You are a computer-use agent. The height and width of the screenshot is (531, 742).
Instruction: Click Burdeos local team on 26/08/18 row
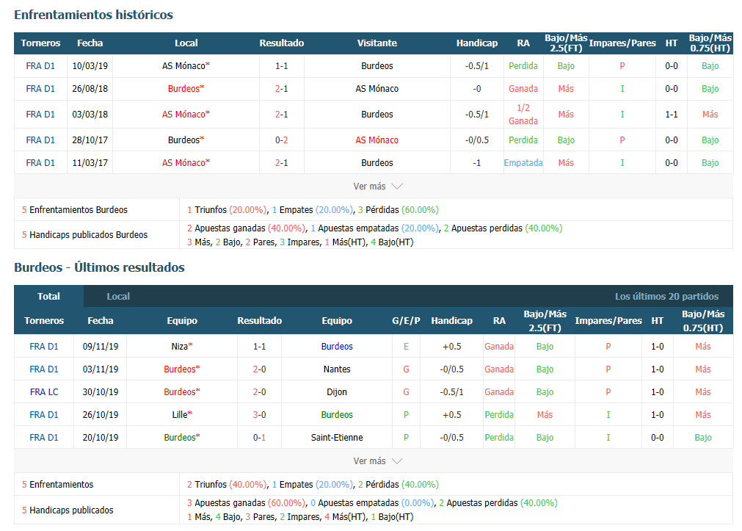click(186, 89)
